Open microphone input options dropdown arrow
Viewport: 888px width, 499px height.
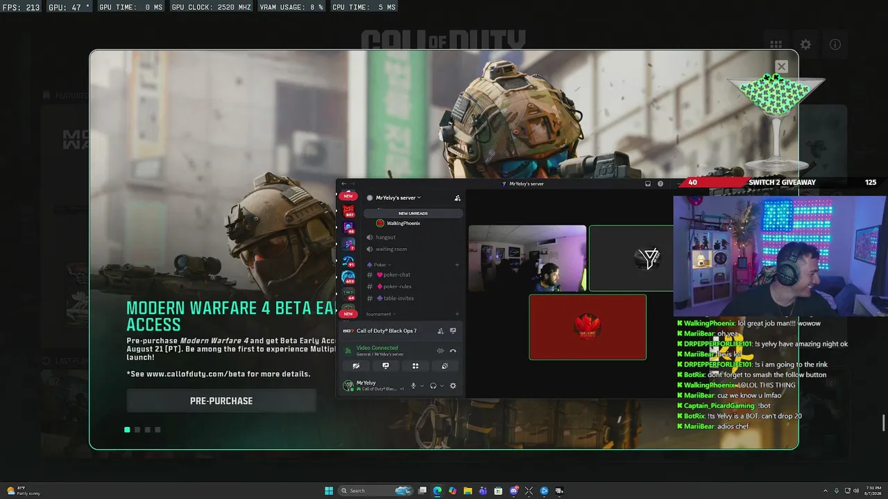422,386
